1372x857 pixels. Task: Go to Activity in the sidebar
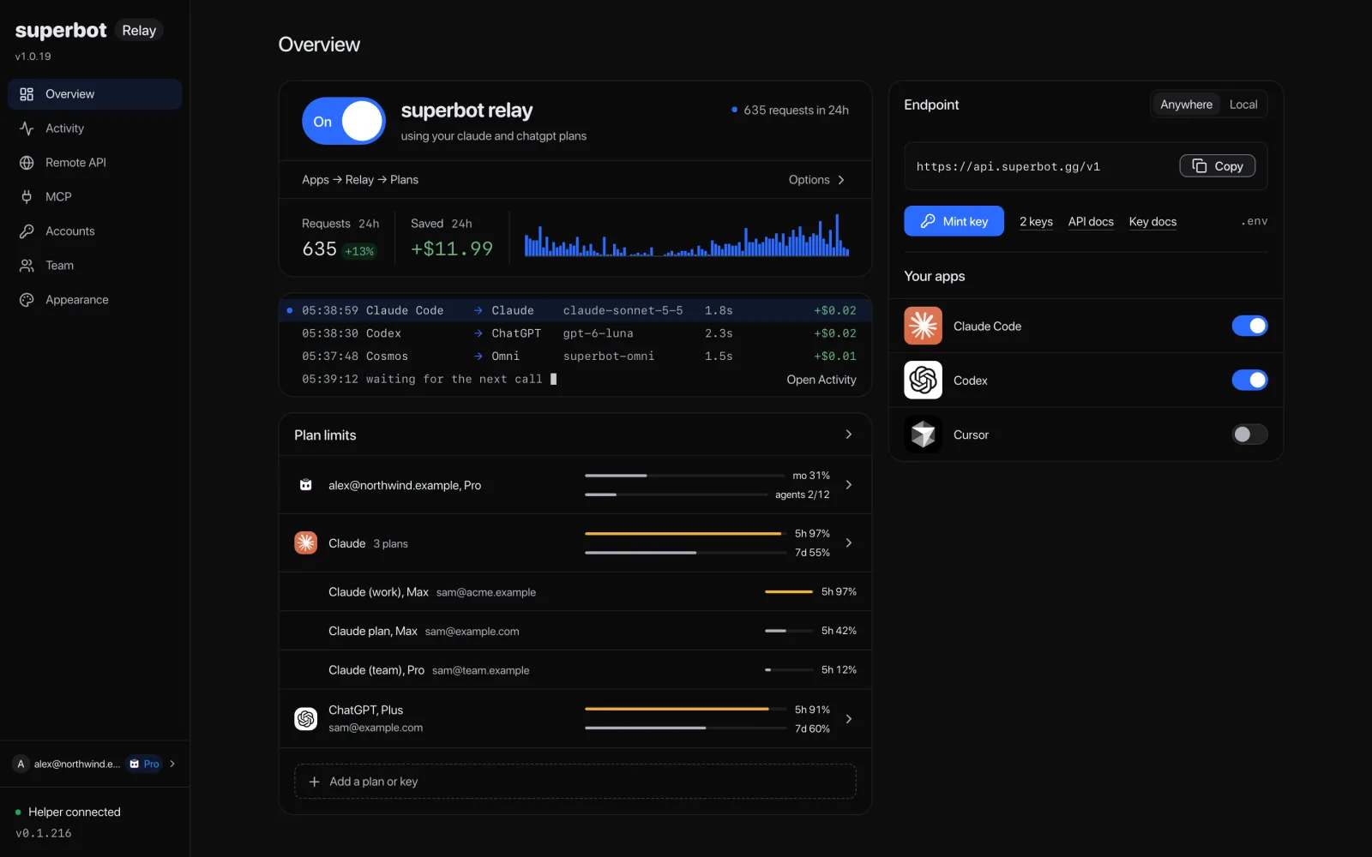[x=94, y=129]
